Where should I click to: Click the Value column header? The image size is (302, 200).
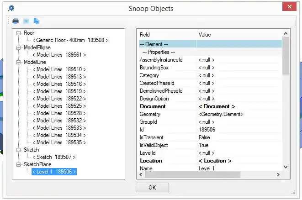point(205,35)
